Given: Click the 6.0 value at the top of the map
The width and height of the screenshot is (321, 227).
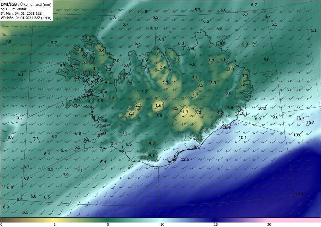Looking at the screenshot, I should pyautogui.click(x=223, y=10).
